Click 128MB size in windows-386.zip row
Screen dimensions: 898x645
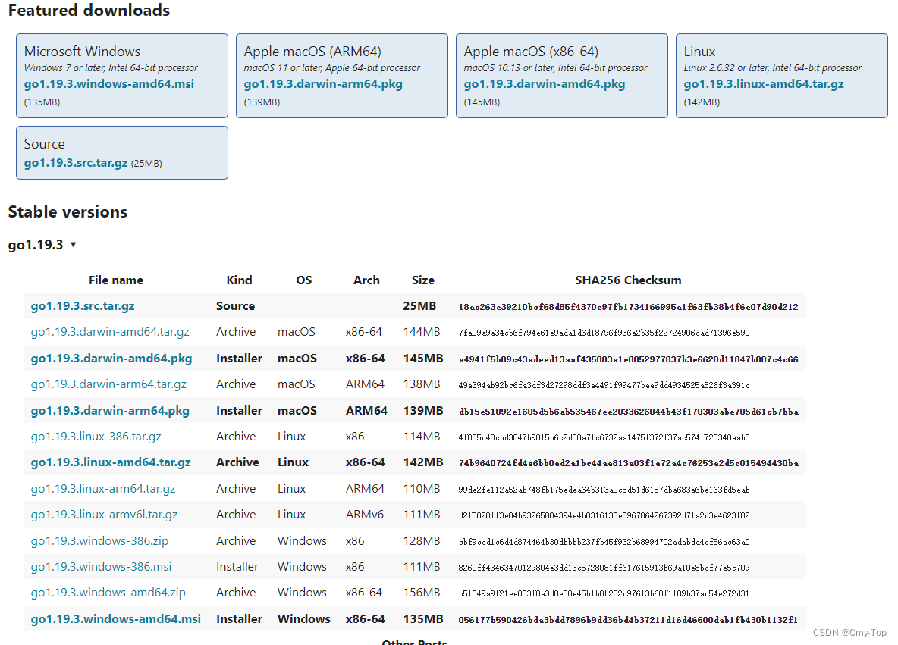coord(422,541)
